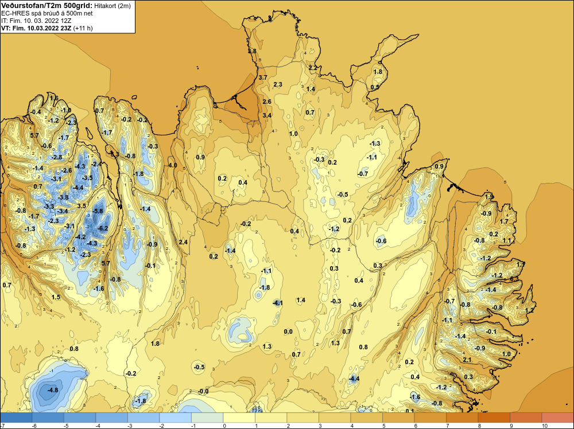Click the map temperature value "-2.8"

coord(57,157)
